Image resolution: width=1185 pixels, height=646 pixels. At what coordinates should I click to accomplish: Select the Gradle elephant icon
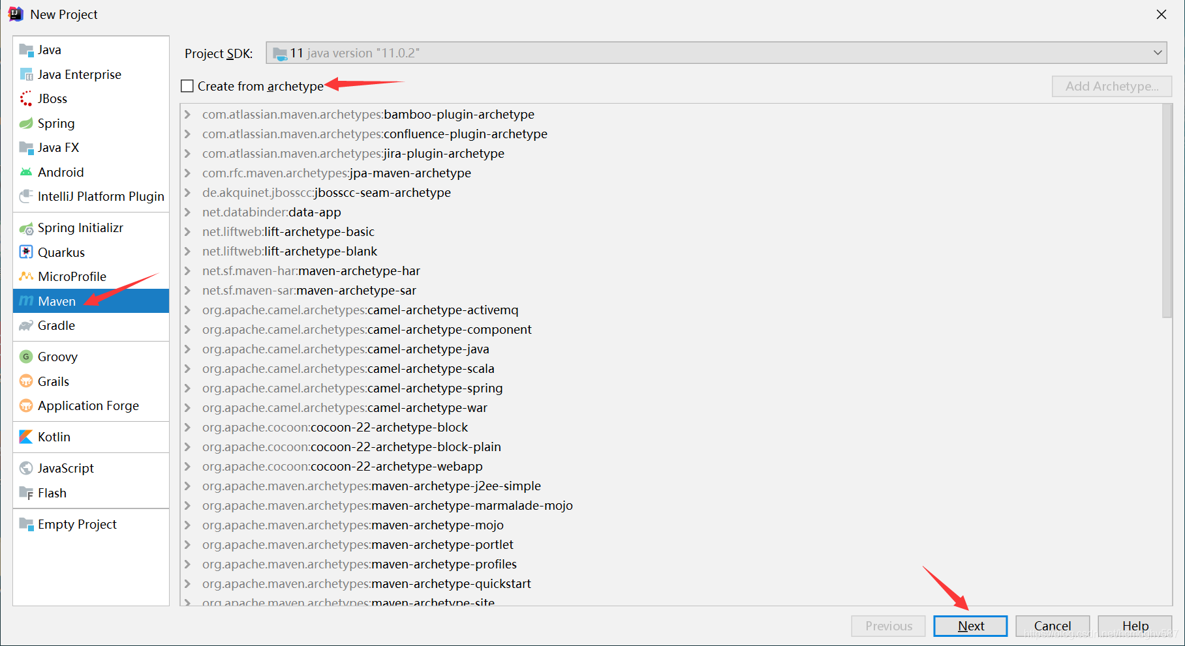pyautogui.click(x=26, y=325)
